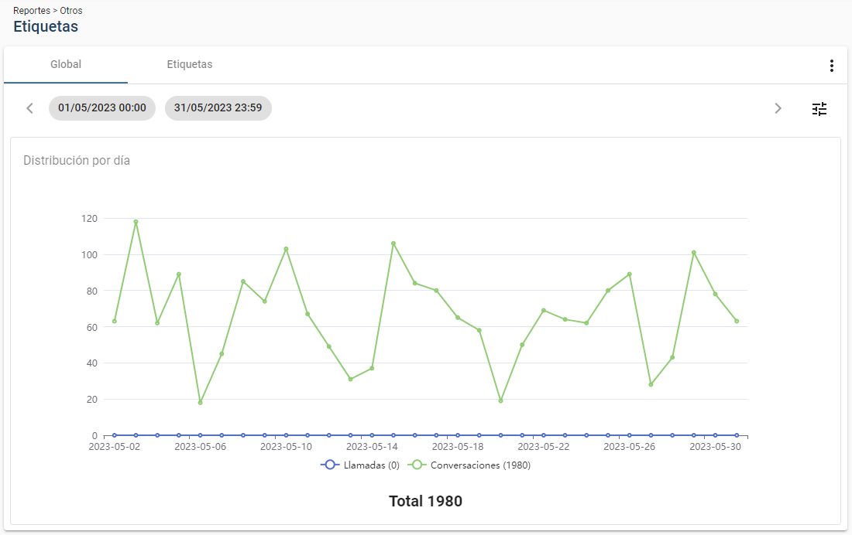Click the x-axis label 2023-05-06

tap(200, 447)
